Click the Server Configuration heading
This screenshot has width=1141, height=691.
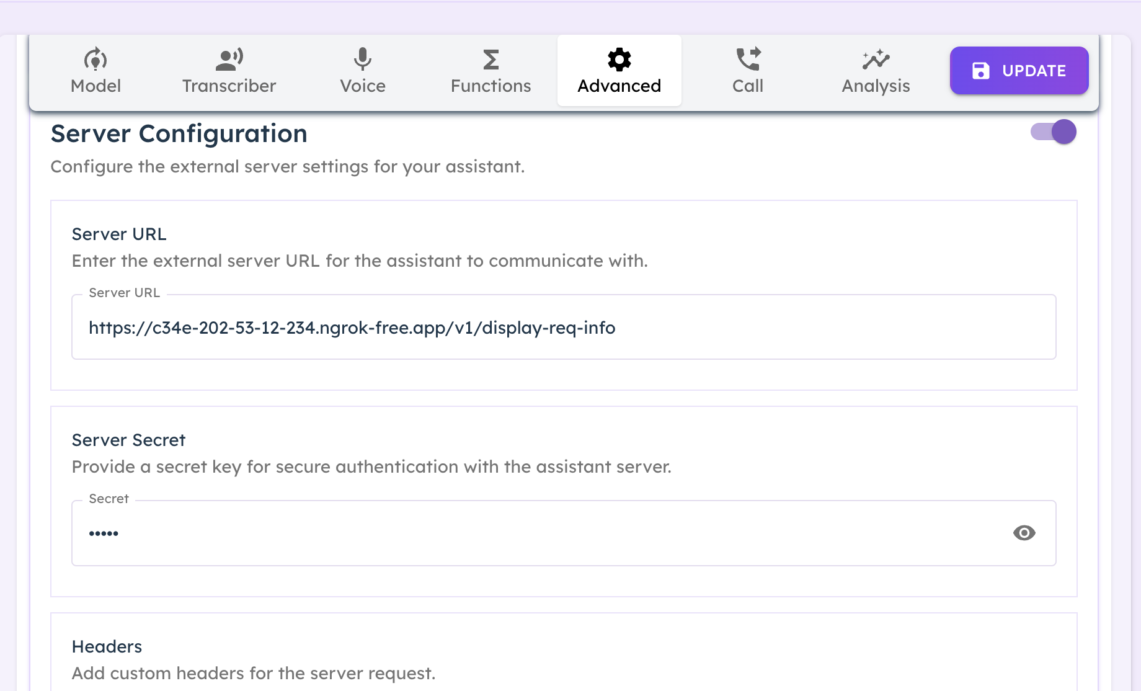[179, 133]
